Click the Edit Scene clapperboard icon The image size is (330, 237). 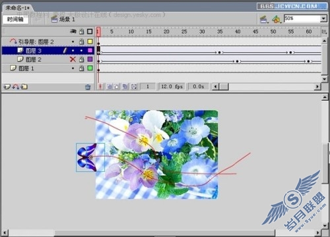pyautogui.click(x=263, y=20)
